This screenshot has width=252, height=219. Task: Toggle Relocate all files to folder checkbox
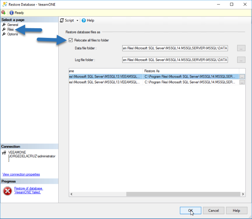[71, 40]
